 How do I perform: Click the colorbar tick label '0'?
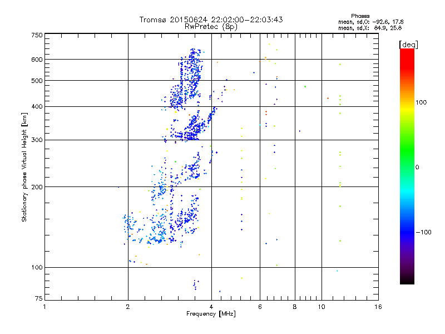pyautogui.click(x=417, y=168)
